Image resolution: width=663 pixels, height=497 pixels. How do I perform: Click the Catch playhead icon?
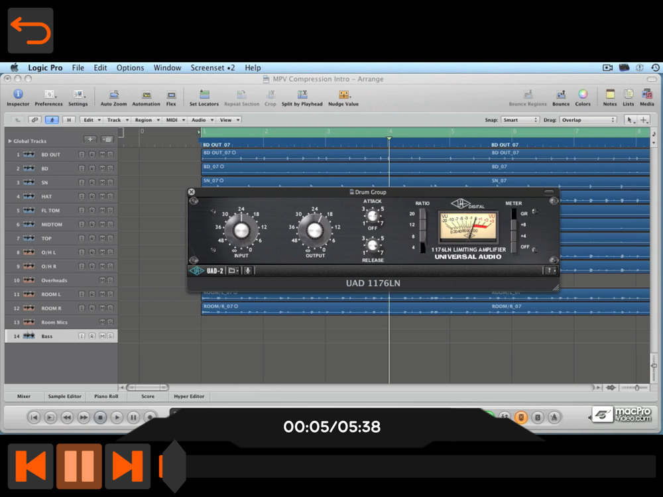point(52,120)
